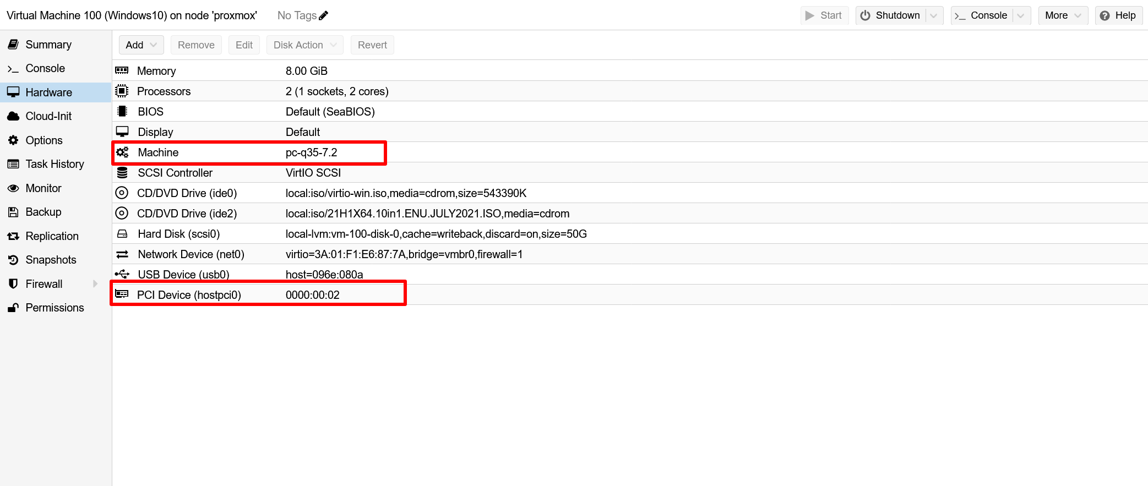1148x486 pixels.
Task: Click the Machine gears icon
Action: [x=122, y=152]
